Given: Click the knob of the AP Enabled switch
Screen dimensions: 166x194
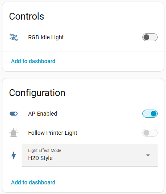Looking at the screenshot, I should pyautogui.click(x=154, y=114).
